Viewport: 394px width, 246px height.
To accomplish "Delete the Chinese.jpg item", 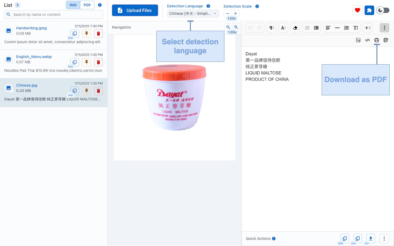I will click(x=98, y=91).
